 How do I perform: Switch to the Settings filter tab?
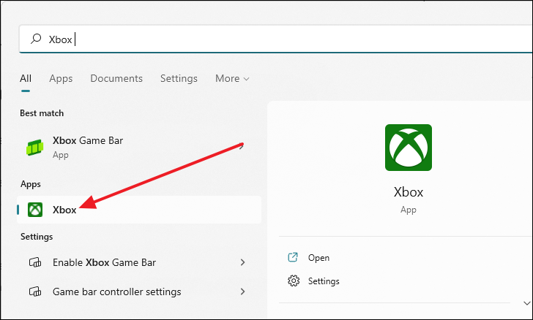(x=179, y=78)
